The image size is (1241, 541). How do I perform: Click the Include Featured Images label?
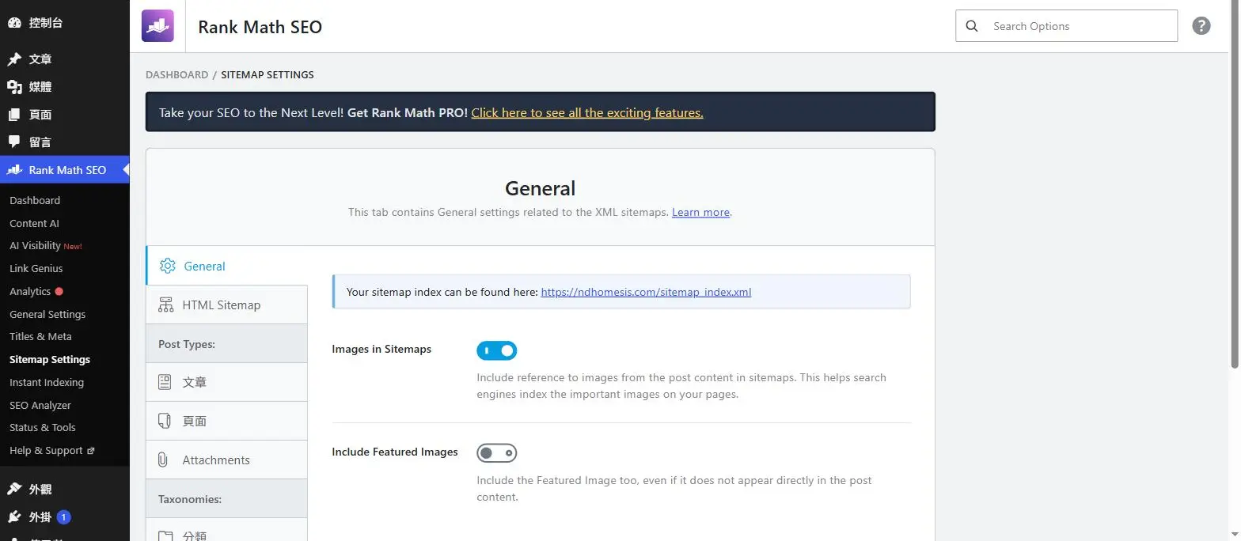point(395,452)
